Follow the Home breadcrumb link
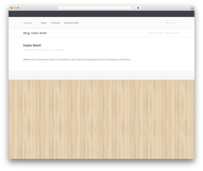This screenshot has width=203, height=171. [161, 33]
